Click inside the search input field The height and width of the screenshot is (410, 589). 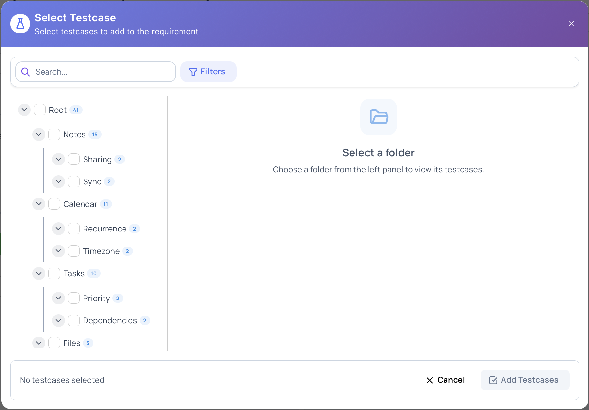click(95, 72)
